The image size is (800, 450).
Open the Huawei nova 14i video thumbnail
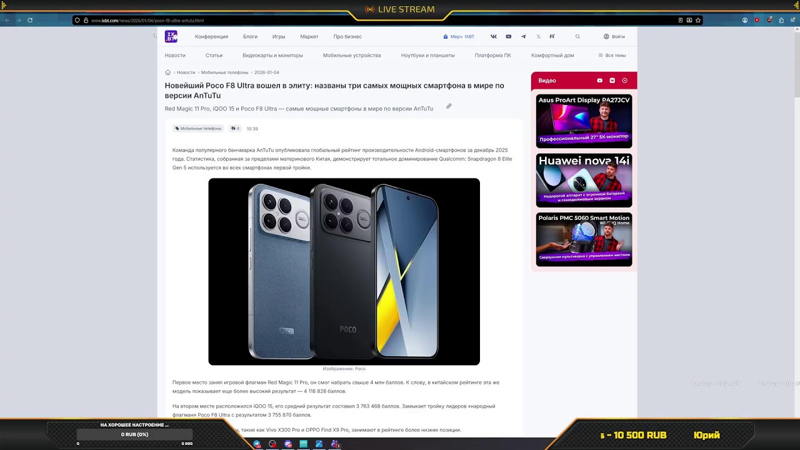(x=584, y=181)
